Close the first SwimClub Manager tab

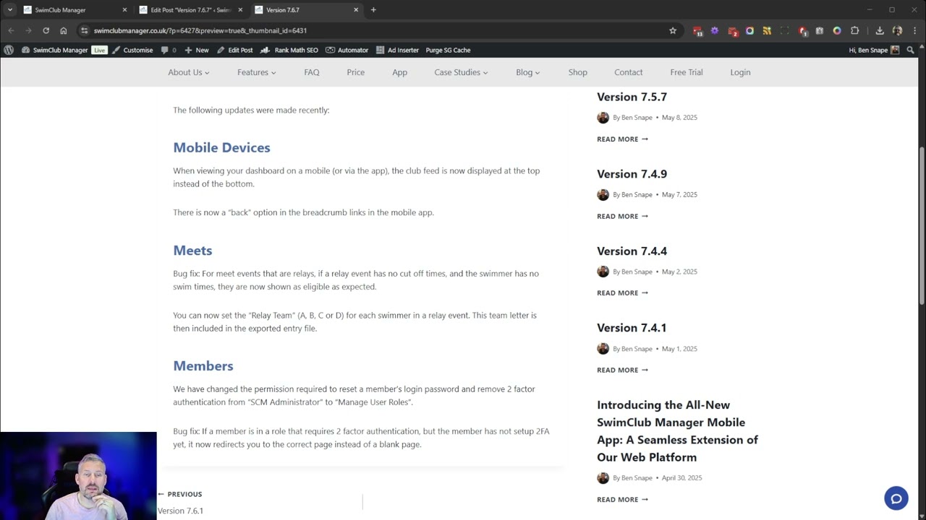point(124,10)
